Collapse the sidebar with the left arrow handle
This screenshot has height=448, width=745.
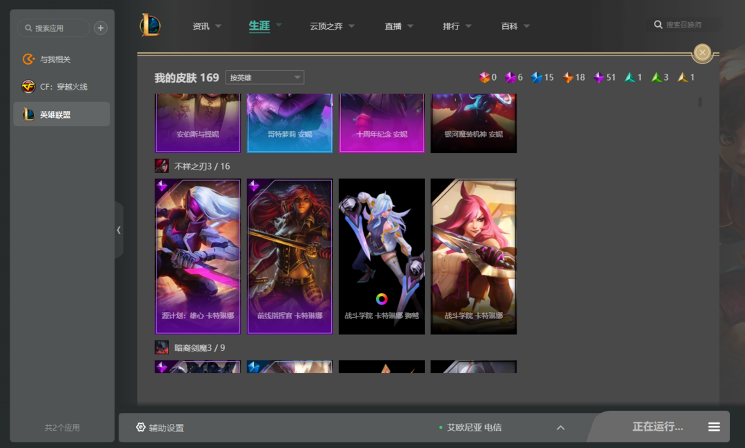[x=119, y=230]
